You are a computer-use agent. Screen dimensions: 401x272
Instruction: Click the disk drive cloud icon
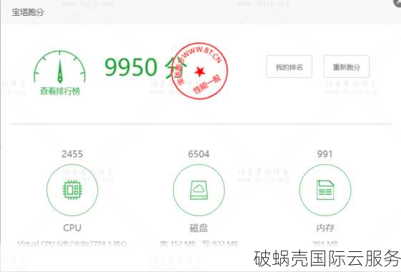pos(199,190)
